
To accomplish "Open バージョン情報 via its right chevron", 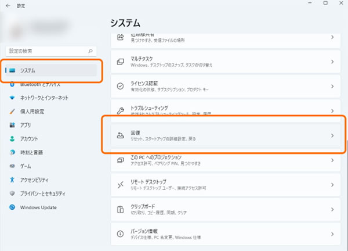I will (x=332, y=234).
